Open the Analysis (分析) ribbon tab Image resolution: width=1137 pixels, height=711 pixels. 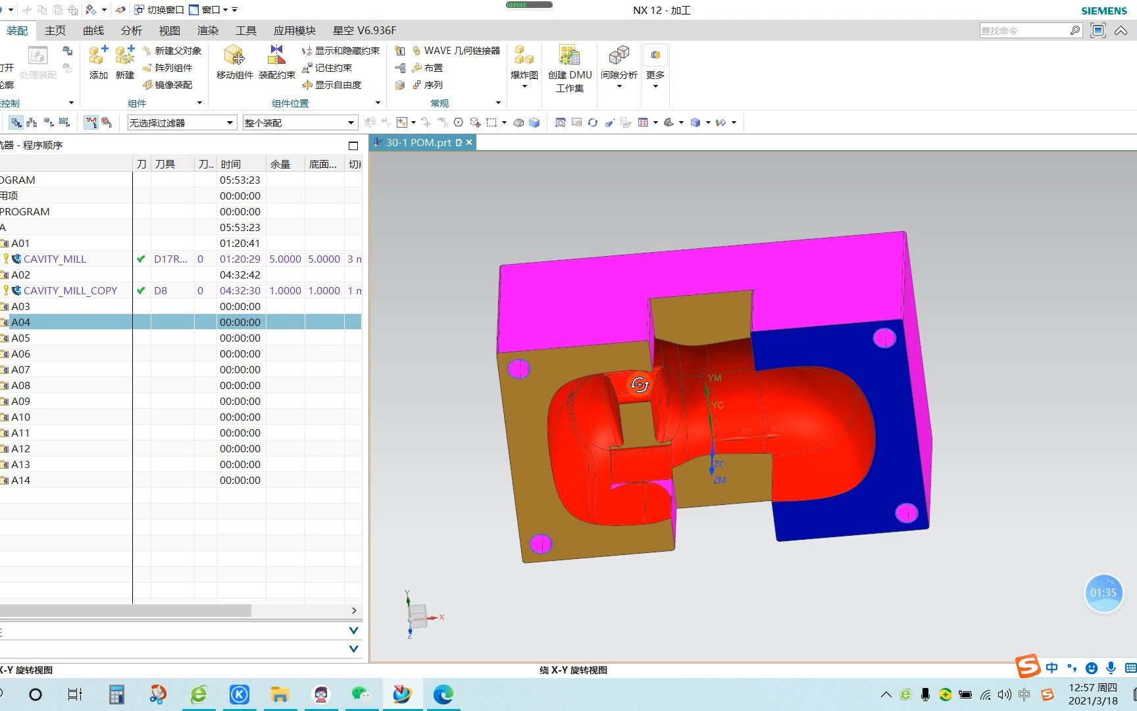point(131,30)
